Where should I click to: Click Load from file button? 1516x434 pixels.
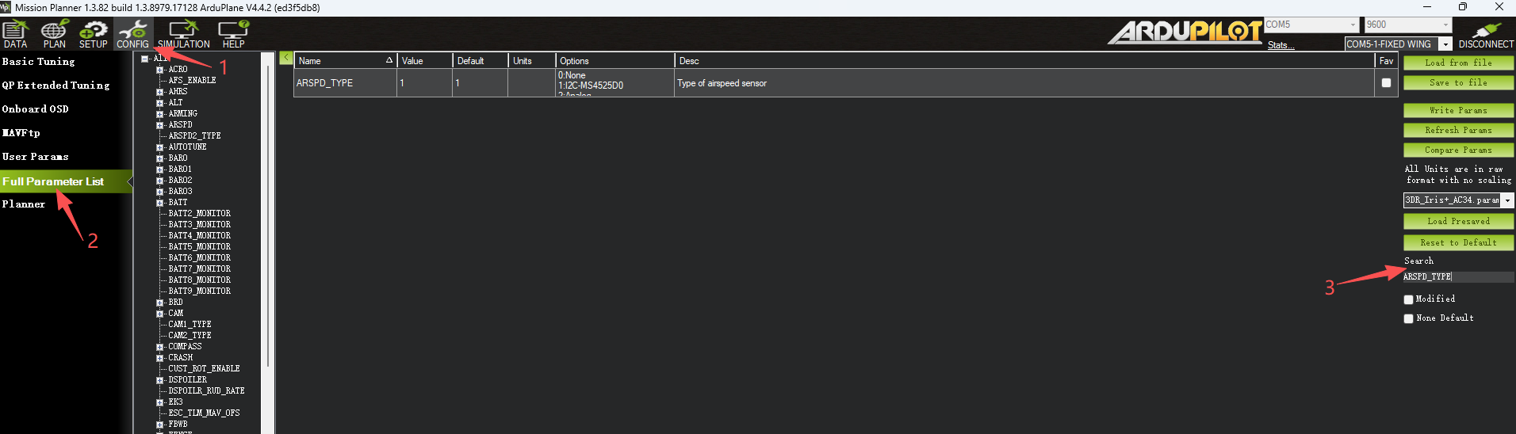pyautogui.click(x=1458, y=63)
